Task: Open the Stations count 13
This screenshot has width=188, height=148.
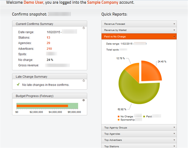Action: [49, 38]
